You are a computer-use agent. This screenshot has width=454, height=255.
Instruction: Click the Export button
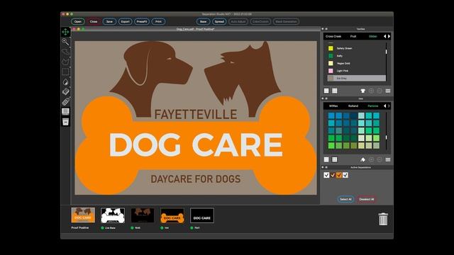tap(125, 21)
